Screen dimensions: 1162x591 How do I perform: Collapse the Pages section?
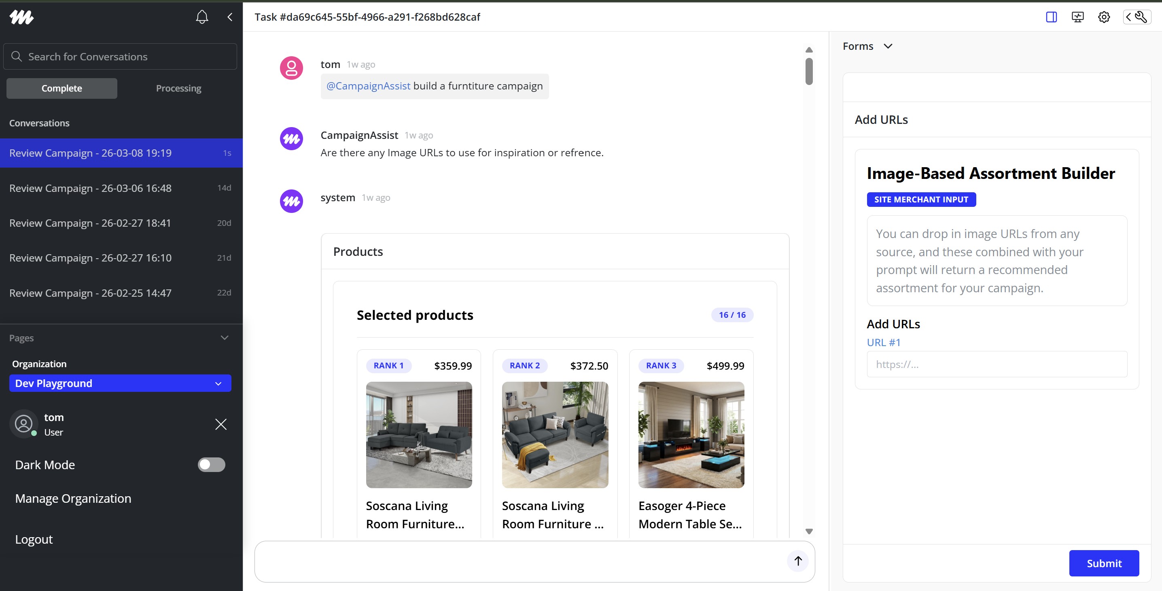pyautogui.click(x=225, y=338)
